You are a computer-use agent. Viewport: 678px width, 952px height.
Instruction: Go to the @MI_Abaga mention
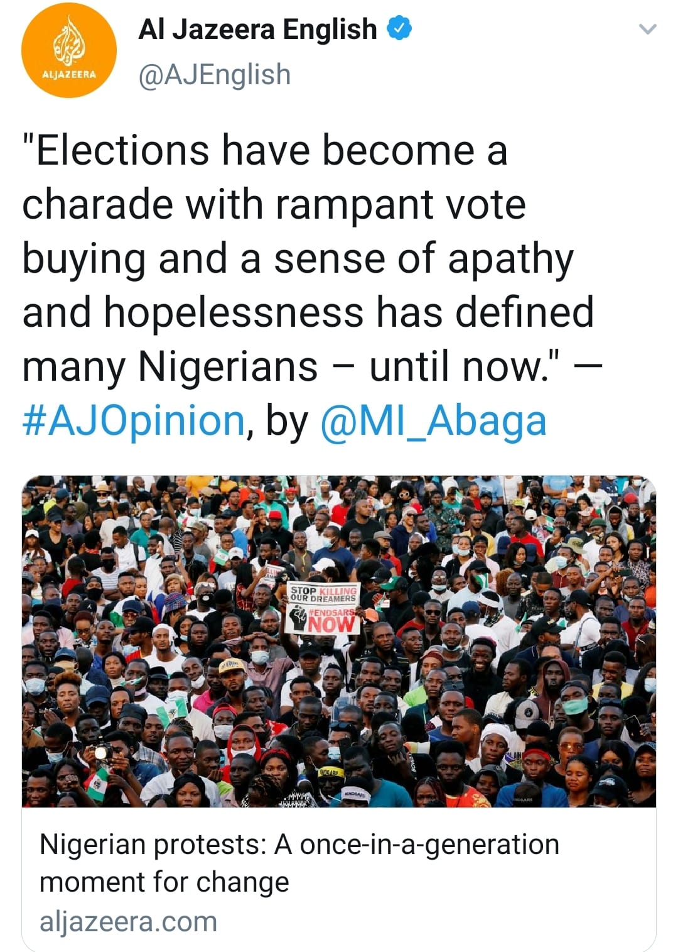tap(433, 420)
